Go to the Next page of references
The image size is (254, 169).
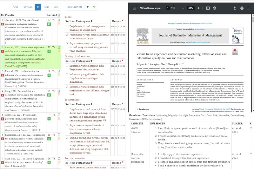tap(46, 7)
